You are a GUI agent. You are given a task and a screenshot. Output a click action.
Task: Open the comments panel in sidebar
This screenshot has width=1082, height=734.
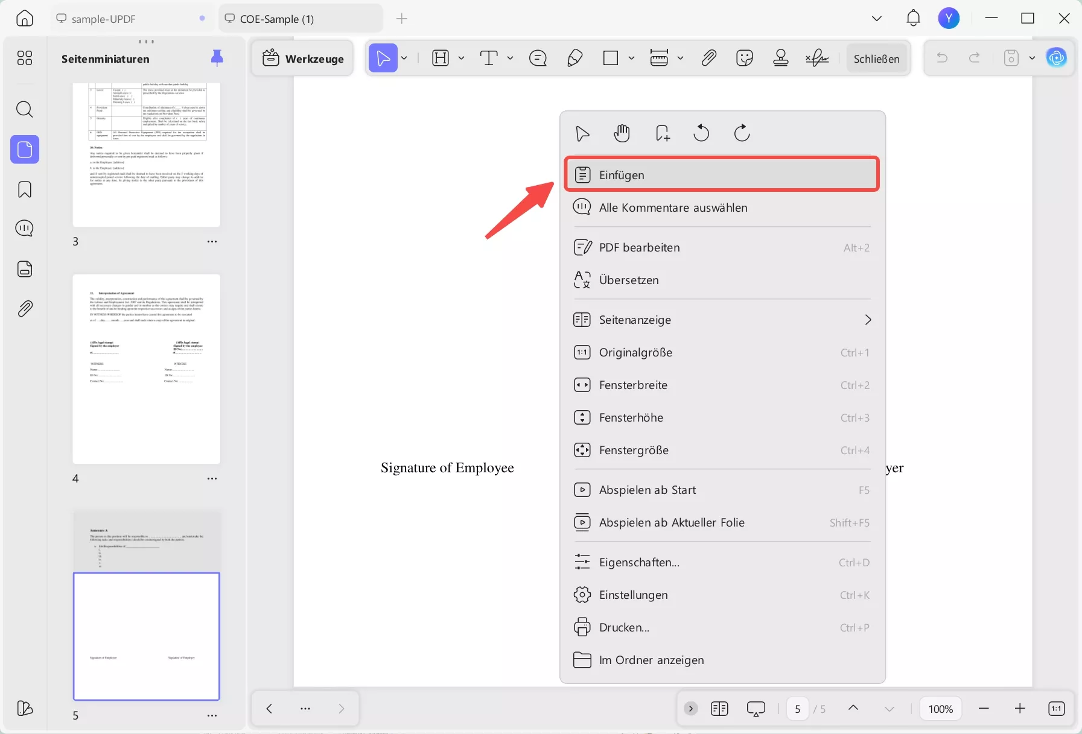click(25, 229)
